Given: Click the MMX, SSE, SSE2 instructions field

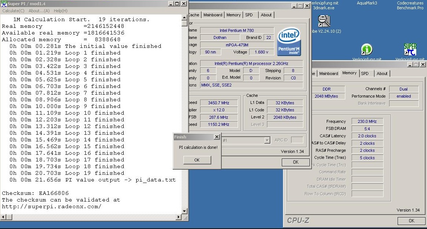Looking at the screenshot, I should [251, 85].
